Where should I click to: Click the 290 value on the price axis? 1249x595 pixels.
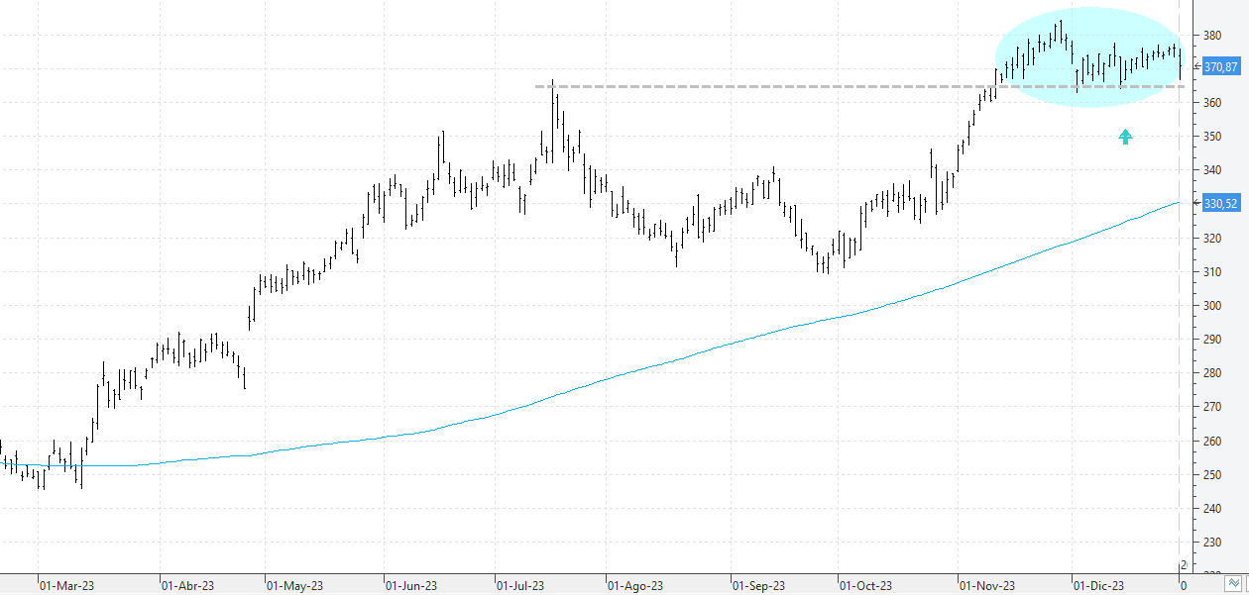coord(1212,340)
